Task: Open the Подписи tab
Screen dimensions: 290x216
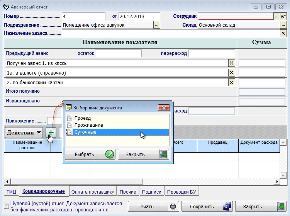Action: click(x=151, y=192)
